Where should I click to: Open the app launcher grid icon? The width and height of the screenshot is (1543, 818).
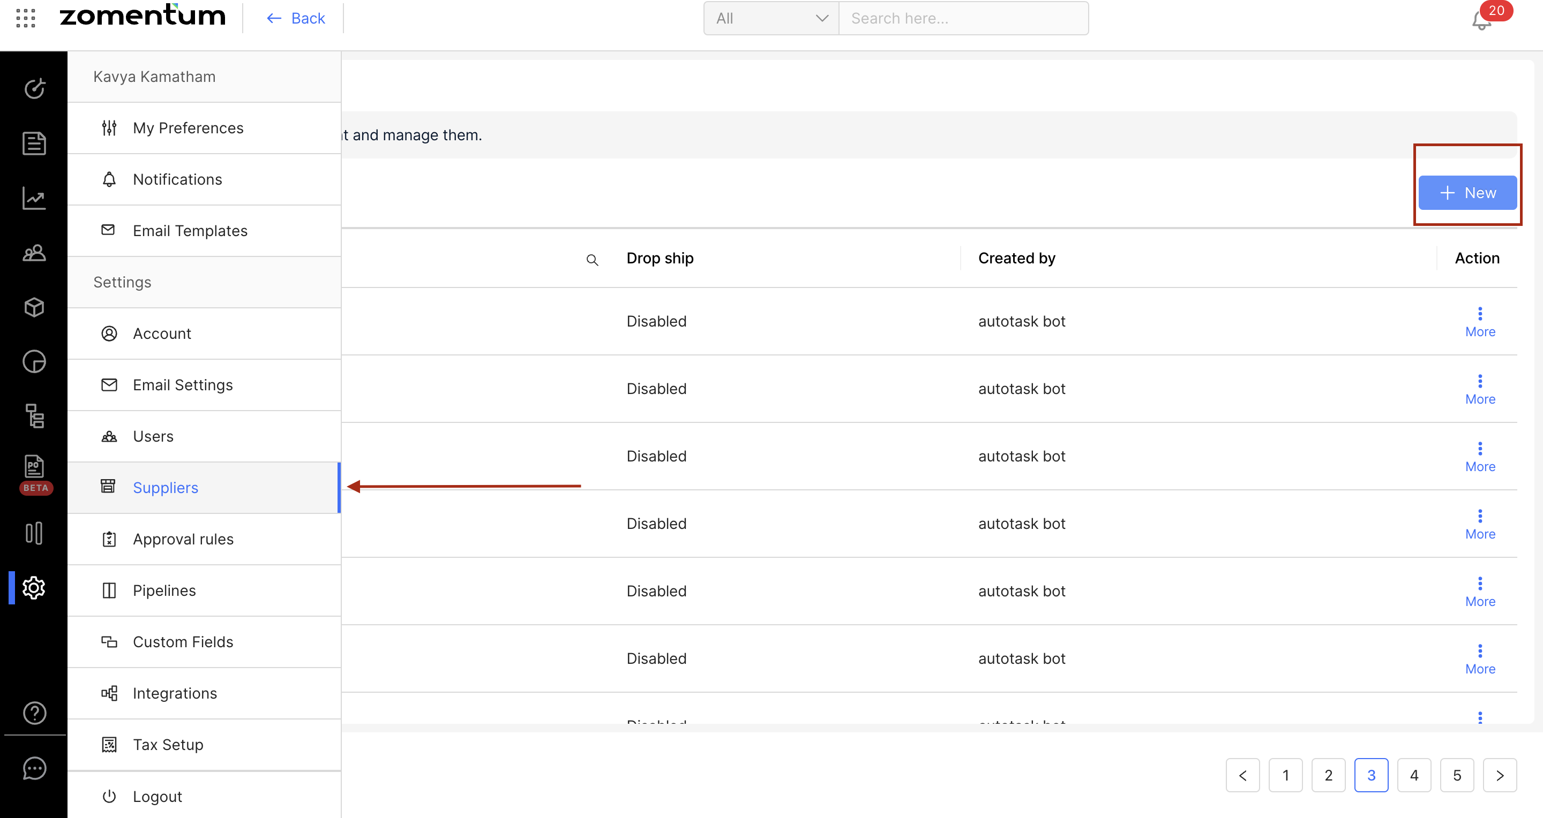[25, 18]
